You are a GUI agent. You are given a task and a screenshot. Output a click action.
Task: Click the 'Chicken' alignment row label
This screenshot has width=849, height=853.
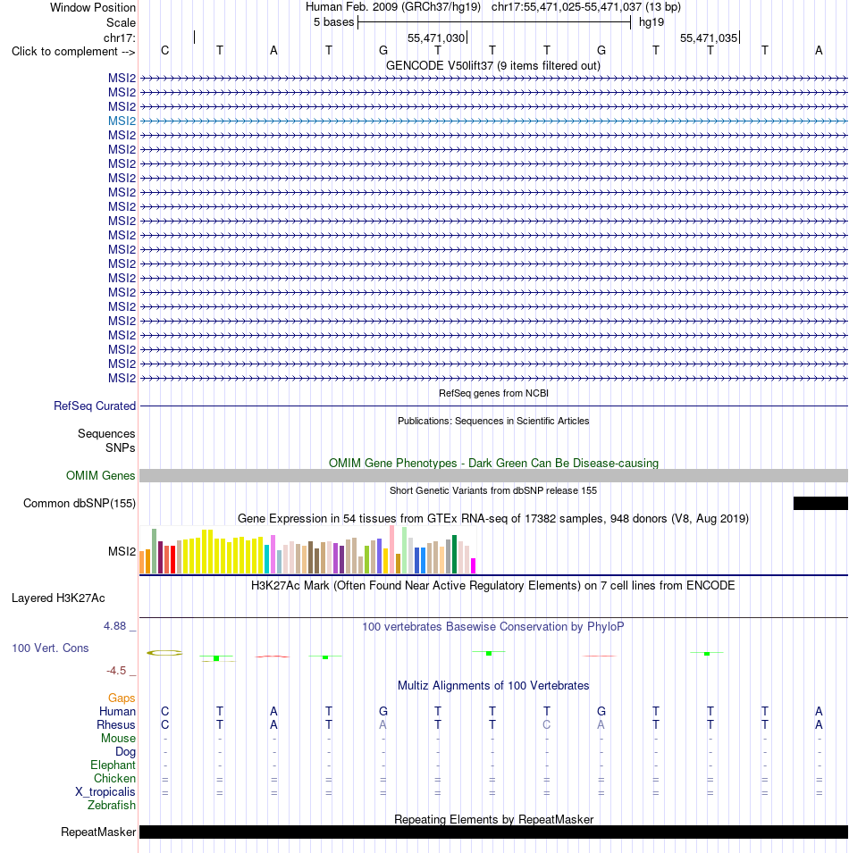tap(114, 779)
